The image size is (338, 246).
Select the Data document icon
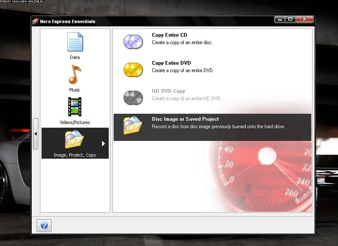point(75,42)
